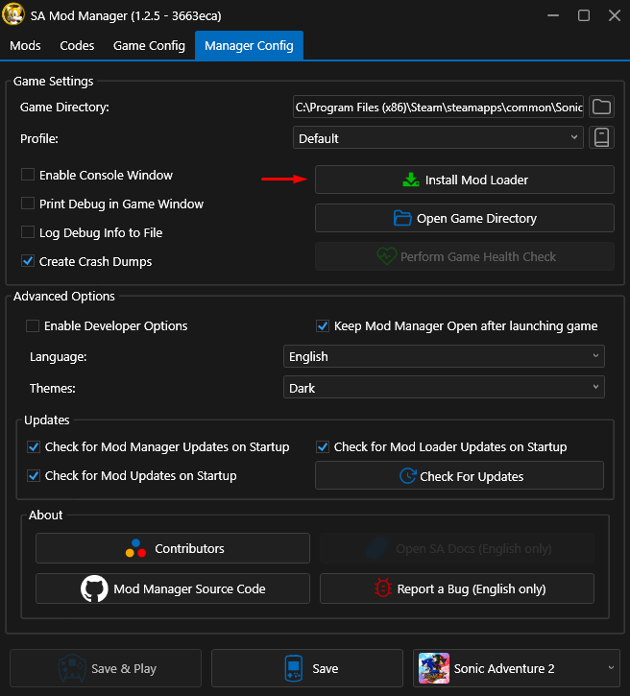The width and height of the screenshot is (630, 696).
Task: Click the Open Game Directory button
Action: [465, 219]
